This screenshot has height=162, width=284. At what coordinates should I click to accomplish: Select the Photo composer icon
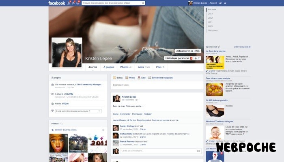pos(127,78)
